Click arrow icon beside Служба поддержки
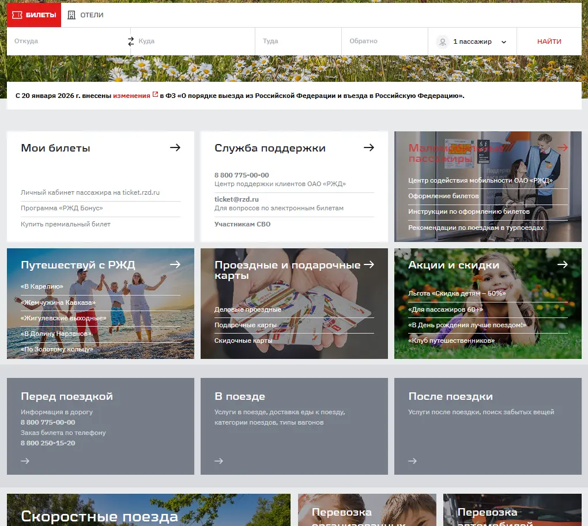588x526 pixels. click(369, 147)
